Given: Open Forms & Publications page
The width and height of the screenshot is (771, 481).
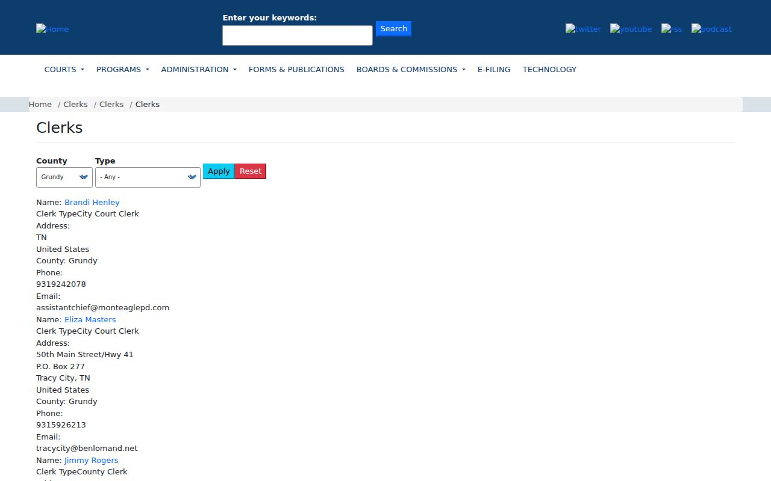Looking at the screenshot, I should pyautogui.click(x=296, y=69).
